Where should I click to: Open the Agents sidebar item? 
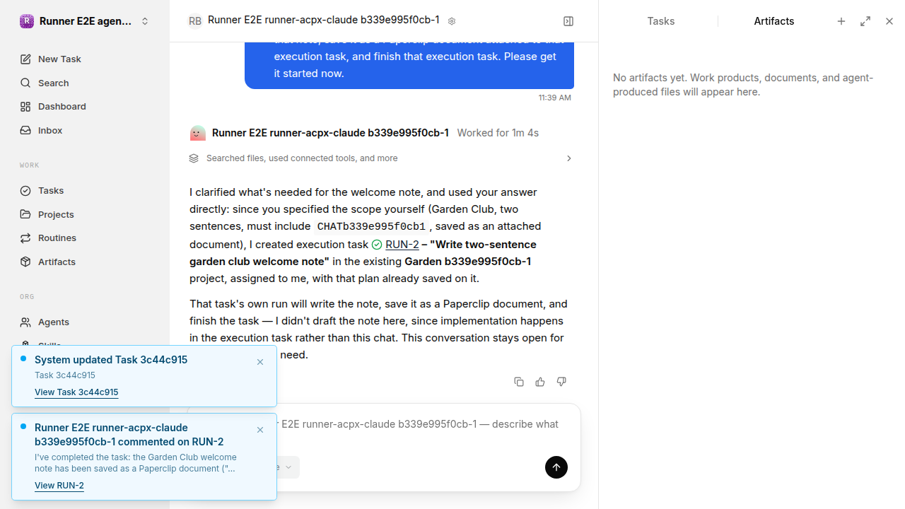tap(85, 322)
